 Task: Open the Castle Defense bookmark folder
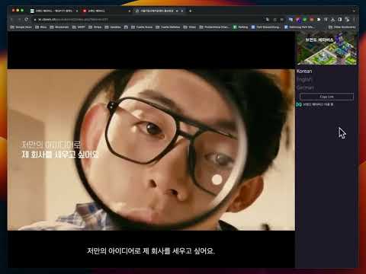pyautogui.click(x=168, y=27)
